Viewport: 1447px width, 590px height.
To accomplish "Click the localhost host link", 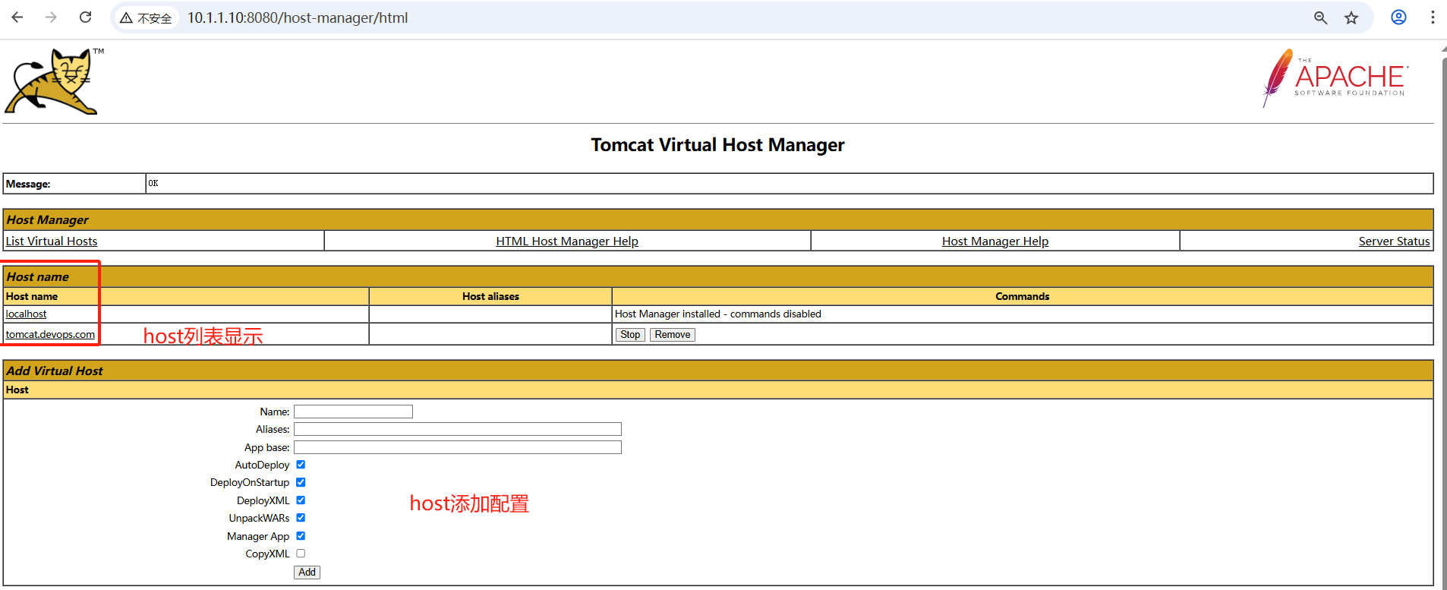I will tap(27, 314).
